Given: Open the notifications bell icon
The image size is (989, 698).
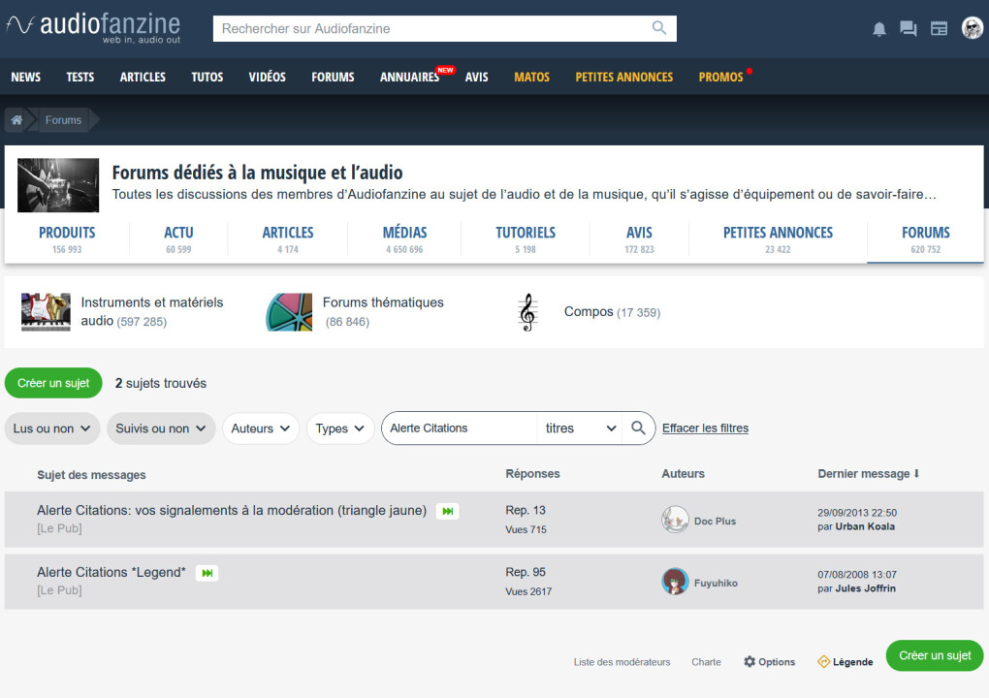Looking at the screenshot, I should pyautogui.click(x=879, y=28).
